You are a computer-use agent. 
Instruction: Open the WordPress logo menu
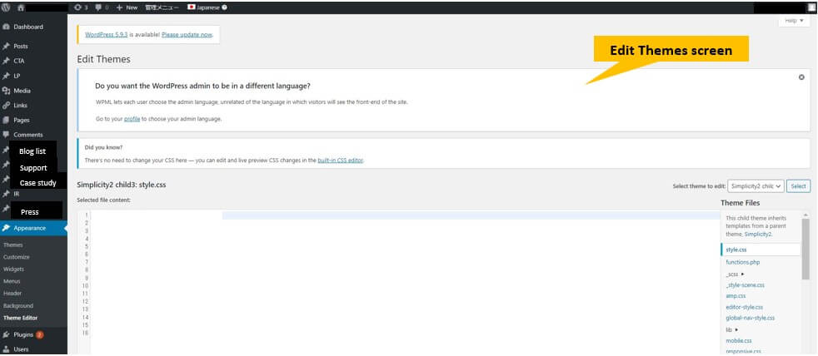[6, 7]
